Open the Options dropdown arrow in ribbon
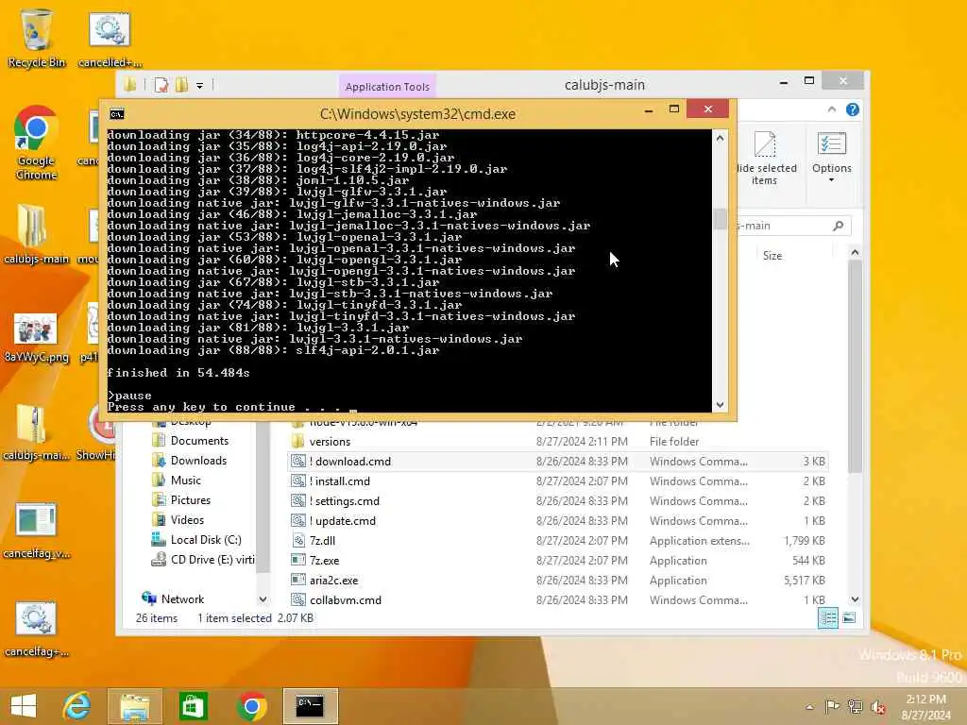The width and height of the screenshot is (967, 725). coord(831,180)
